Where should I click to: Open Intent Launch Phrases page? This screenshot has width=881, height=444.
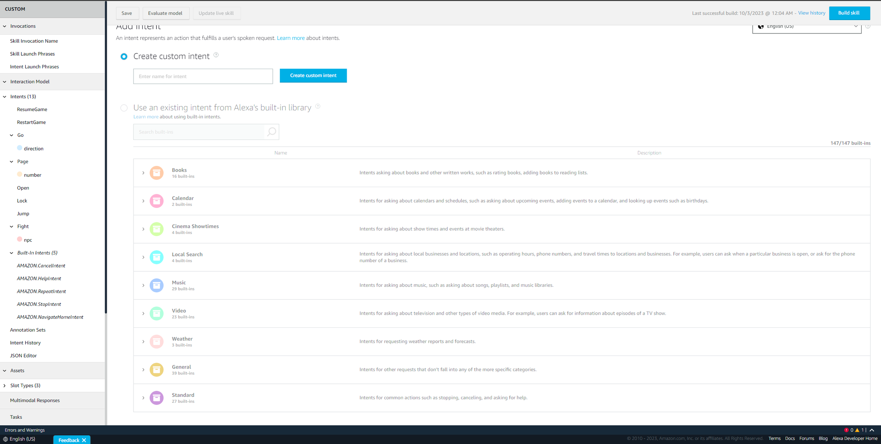pyautogui.click(x=34, y=67)
